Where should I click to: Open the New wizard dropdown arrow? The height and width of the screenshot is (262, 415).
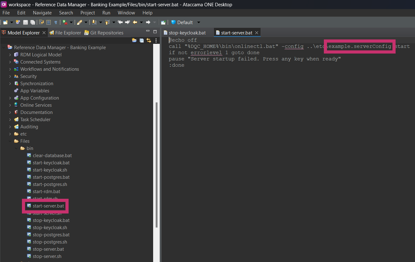(12, 22)
